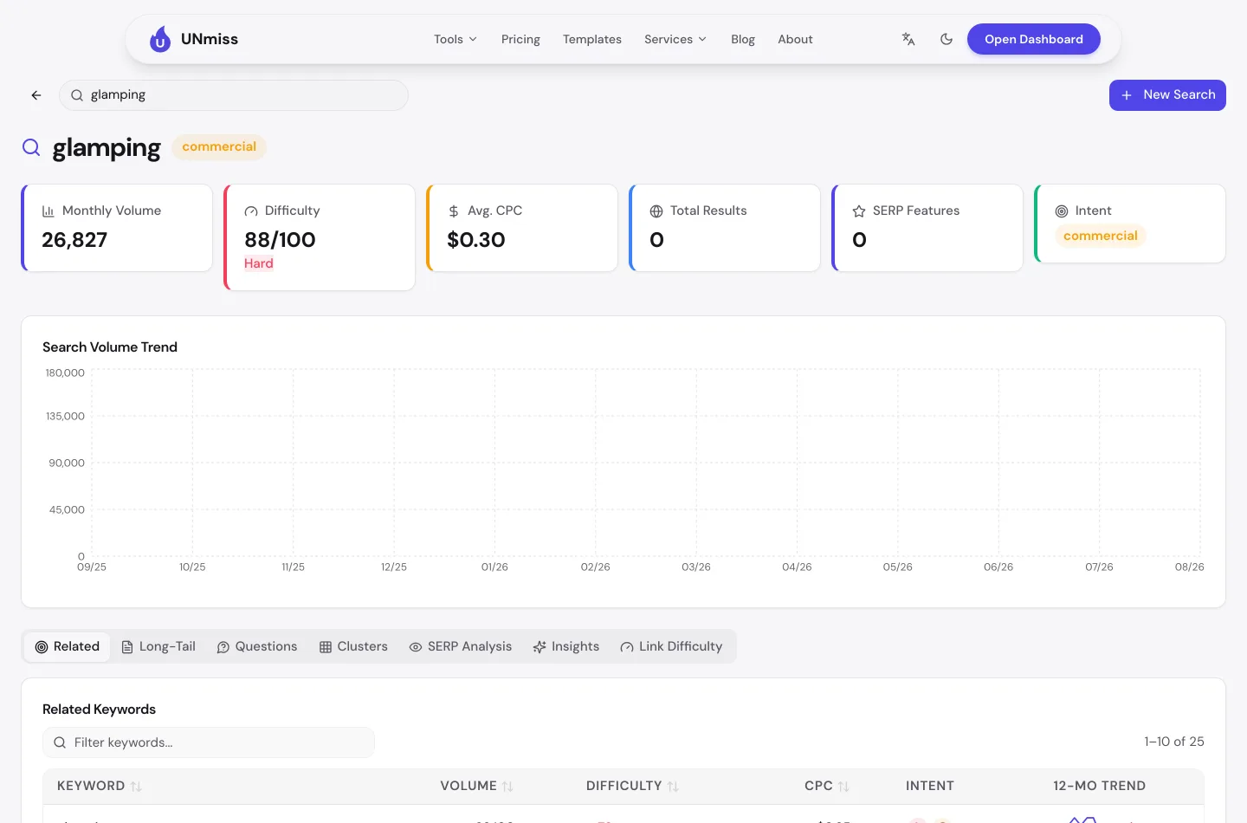
Task: Switch to the Clusters tab
Action: point(353,646)
